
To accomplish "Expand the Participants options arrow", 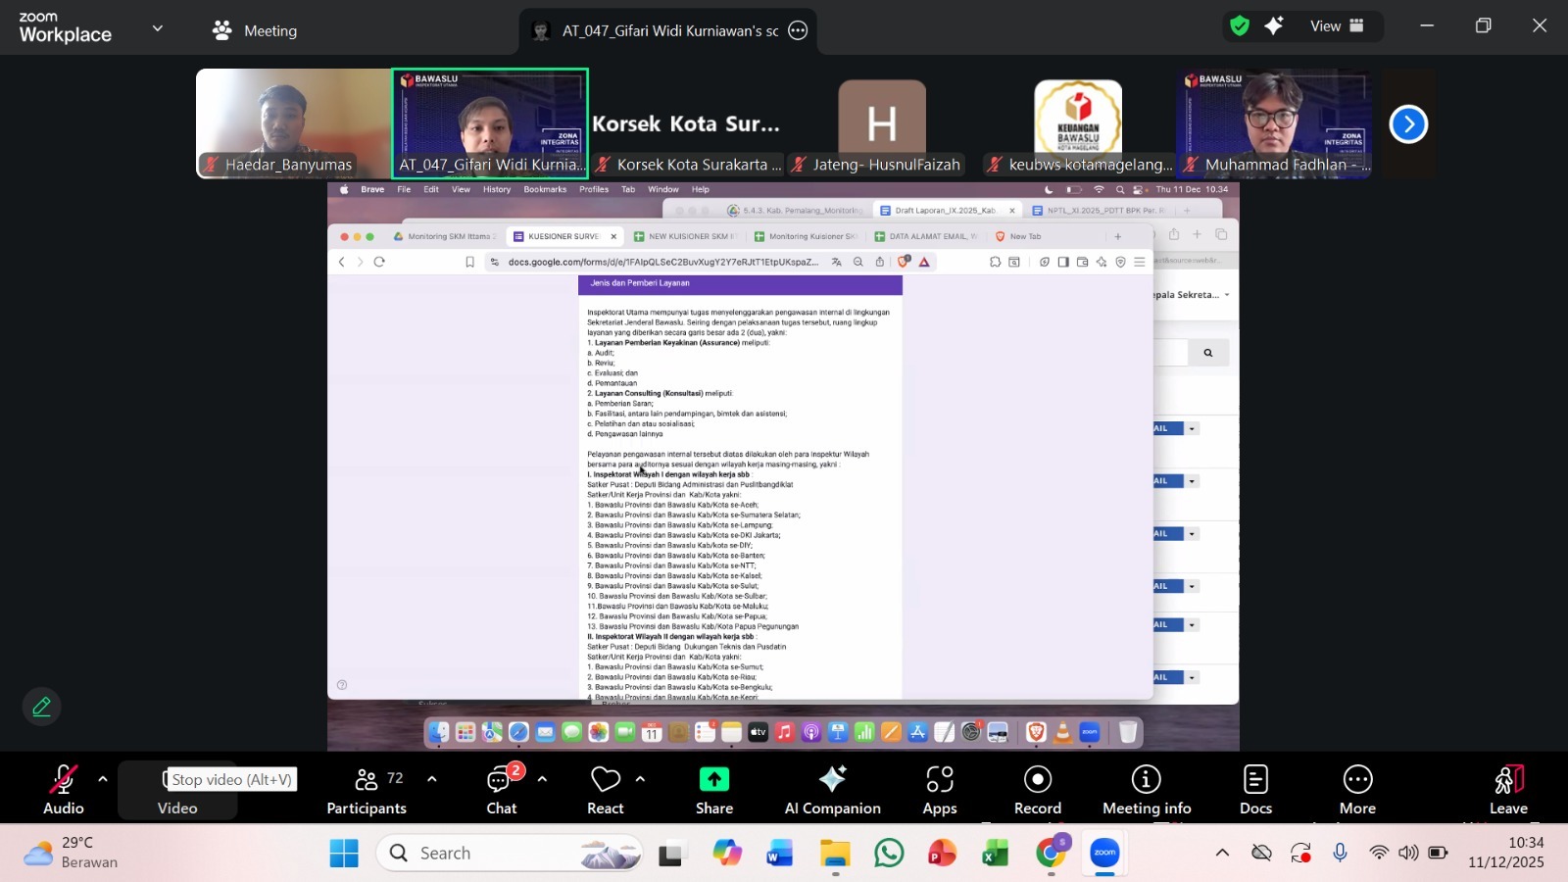I will (x=432, y=779).
